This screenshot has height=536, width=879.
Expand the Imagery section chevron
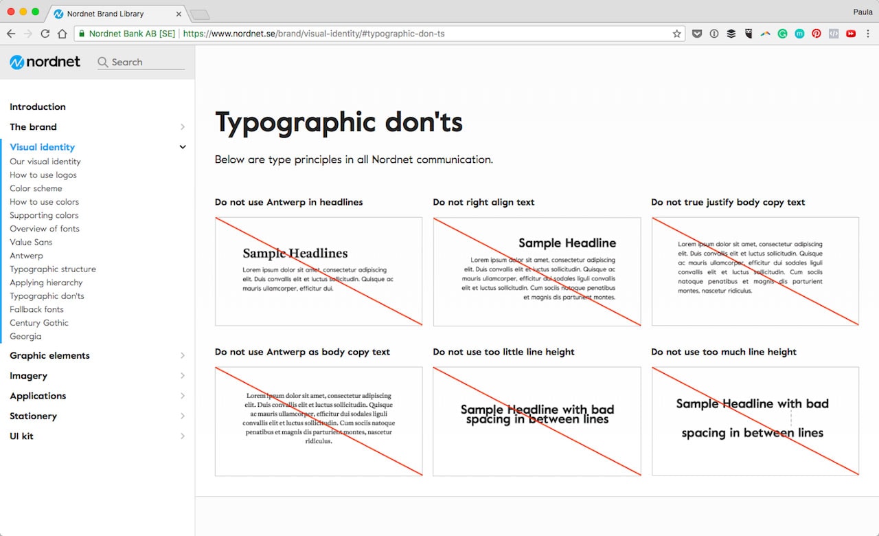183,376
